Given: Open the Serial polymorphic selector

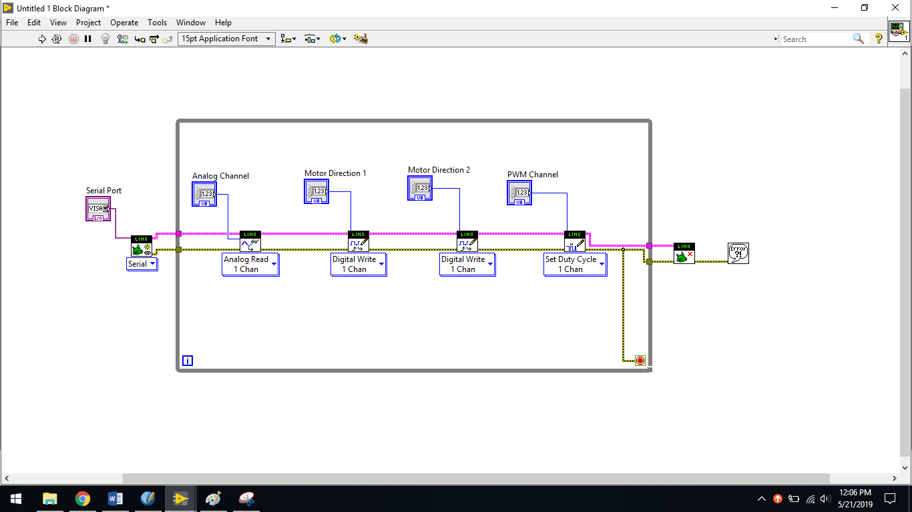Looking at the screenshot, I should click(x=142, y=264).
